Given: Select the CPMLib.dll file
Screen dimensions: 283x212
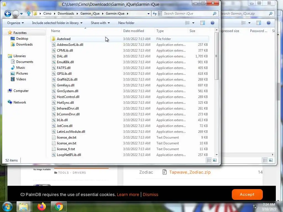Looking at the screenshot, I should [130, 51].
